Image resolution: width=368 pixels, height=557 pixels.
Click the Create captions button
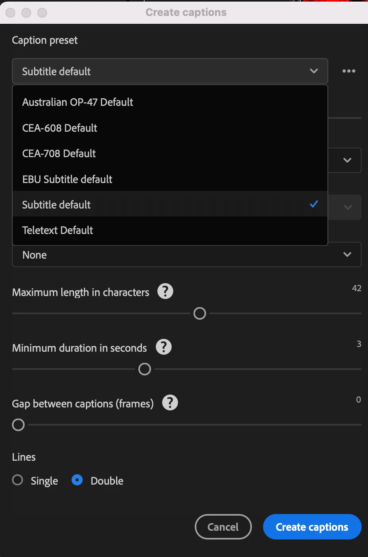point(312,527)
